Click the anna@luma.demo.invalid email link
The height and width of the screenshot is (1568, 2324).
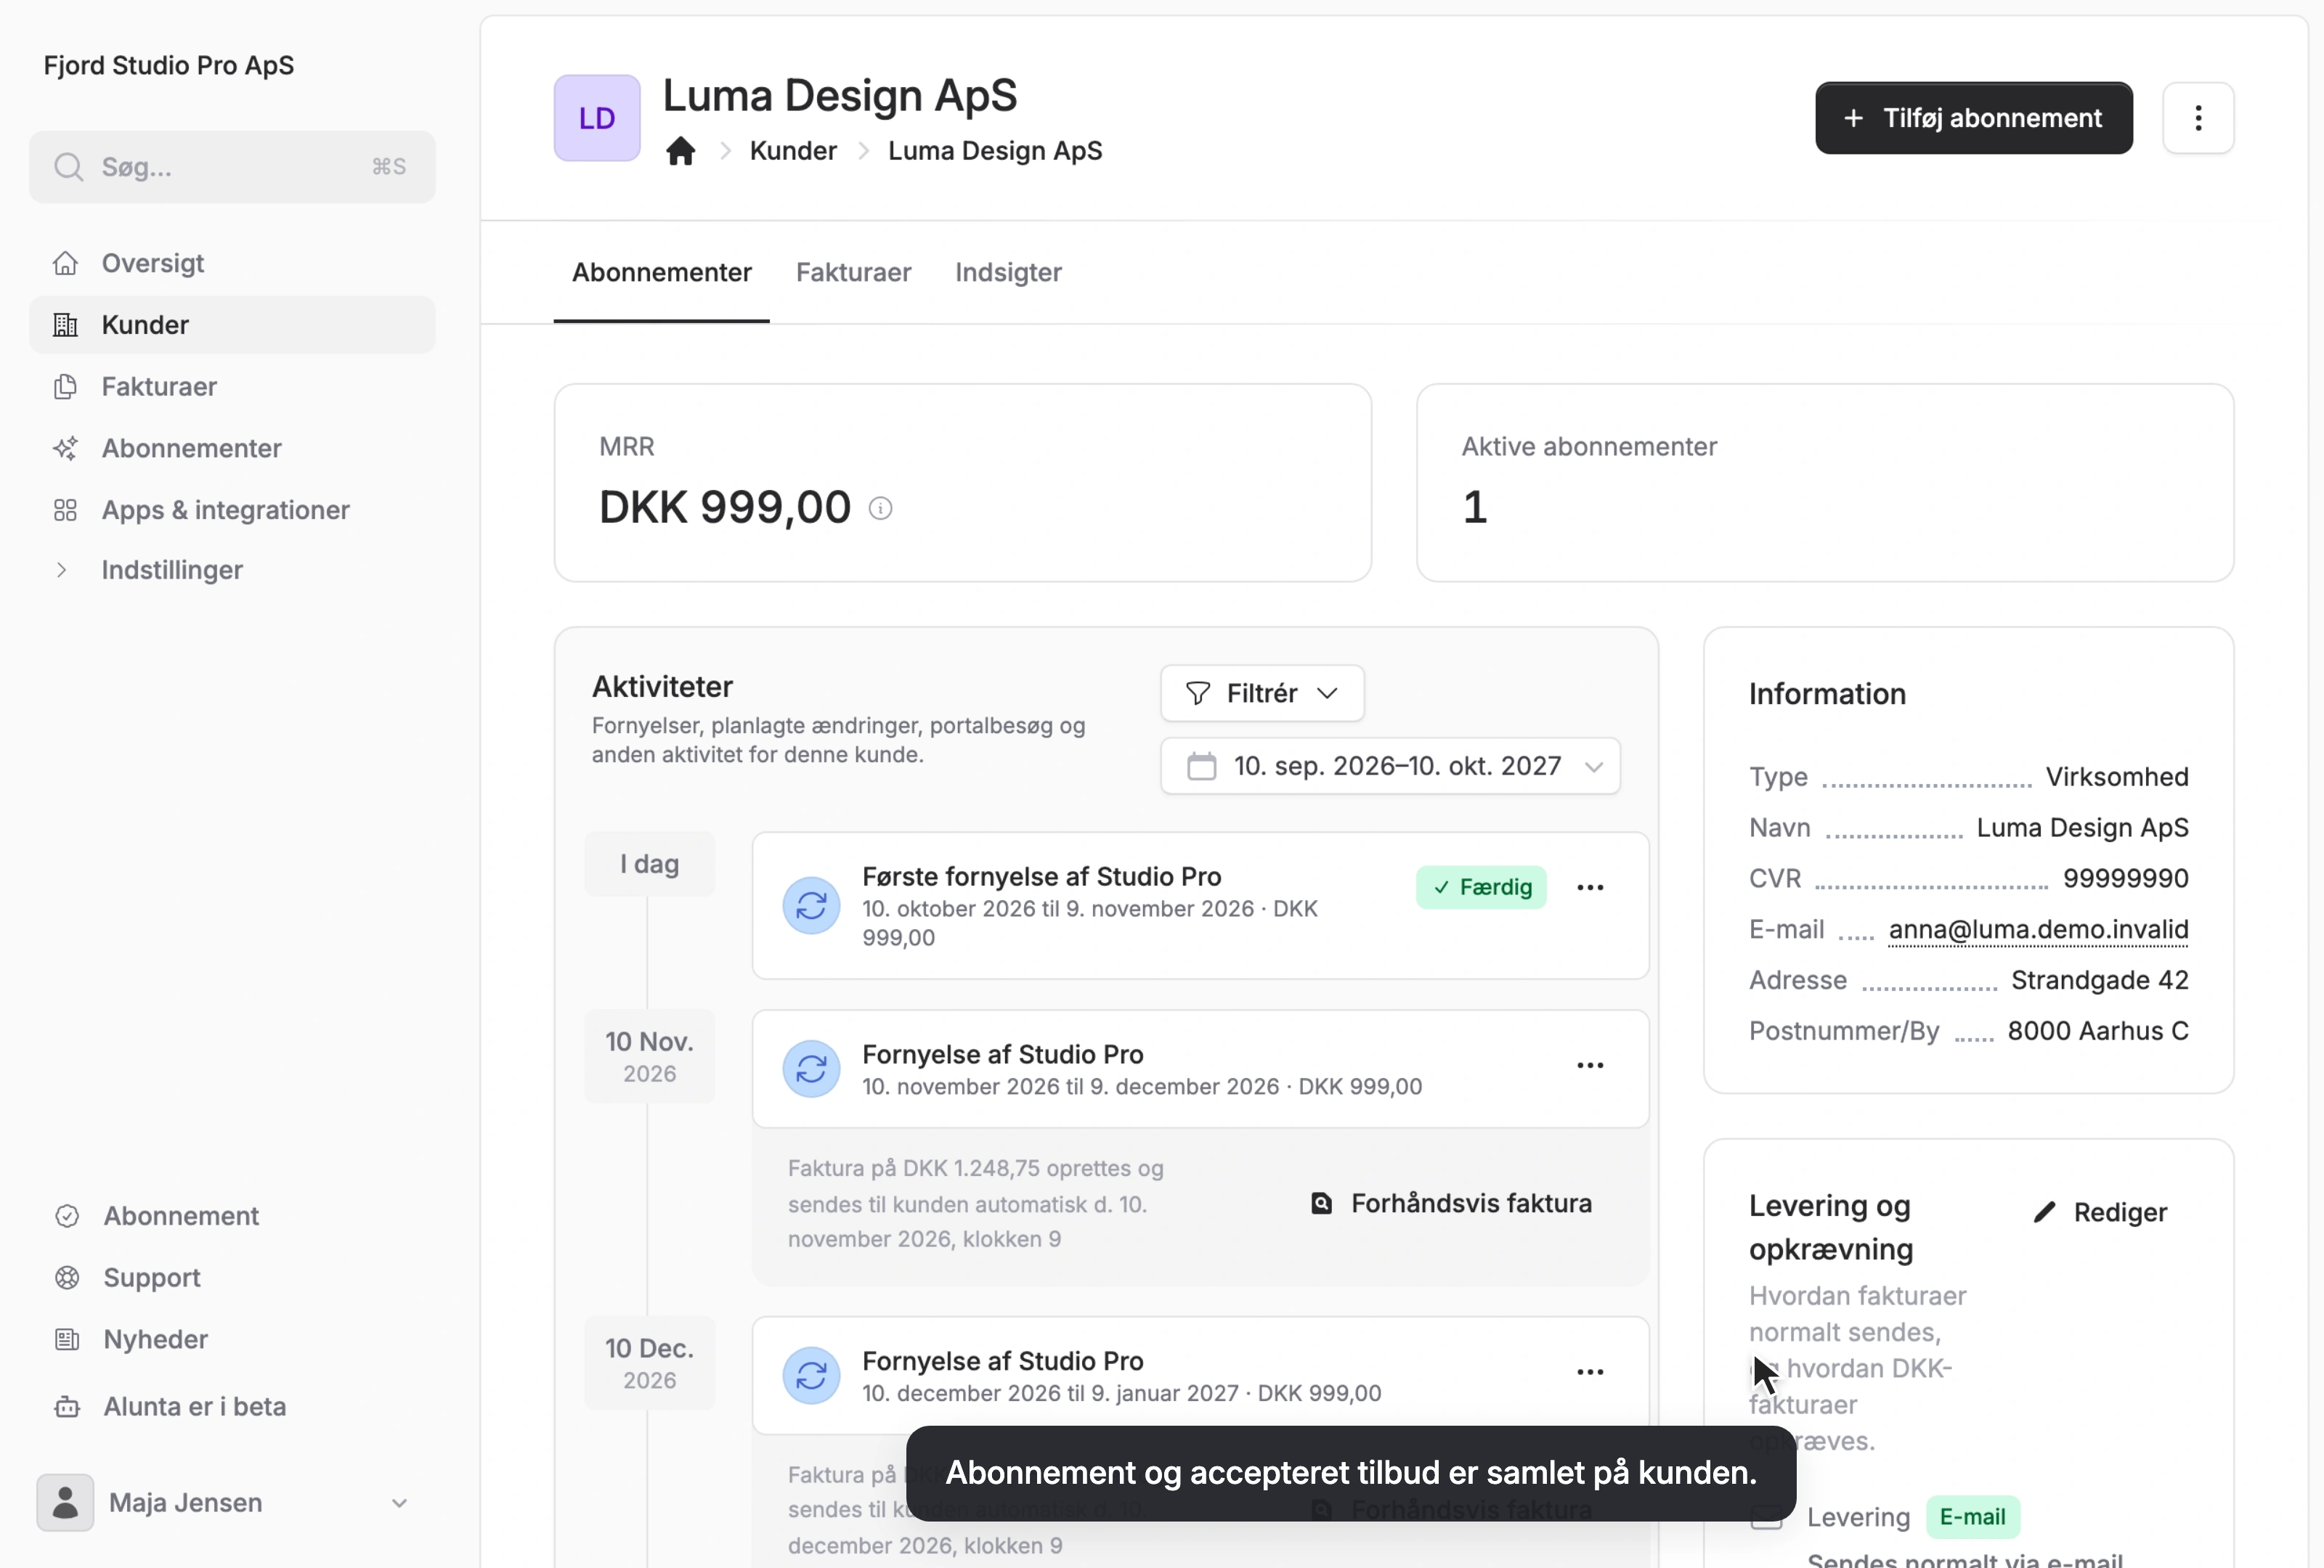point(2037,929)
